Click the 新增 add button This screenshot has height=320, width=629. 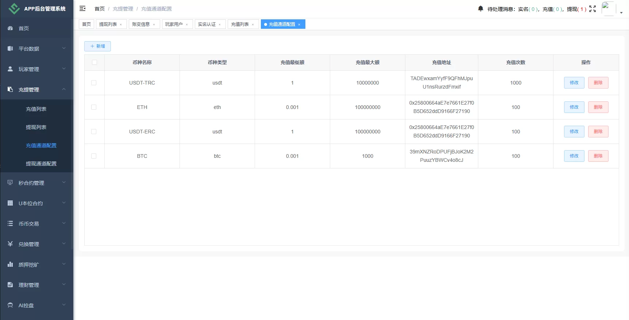[97, 46]
